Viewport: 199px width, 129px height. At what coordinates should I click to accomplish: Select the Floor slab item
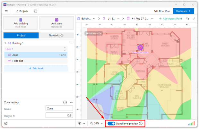coord(36,61)
